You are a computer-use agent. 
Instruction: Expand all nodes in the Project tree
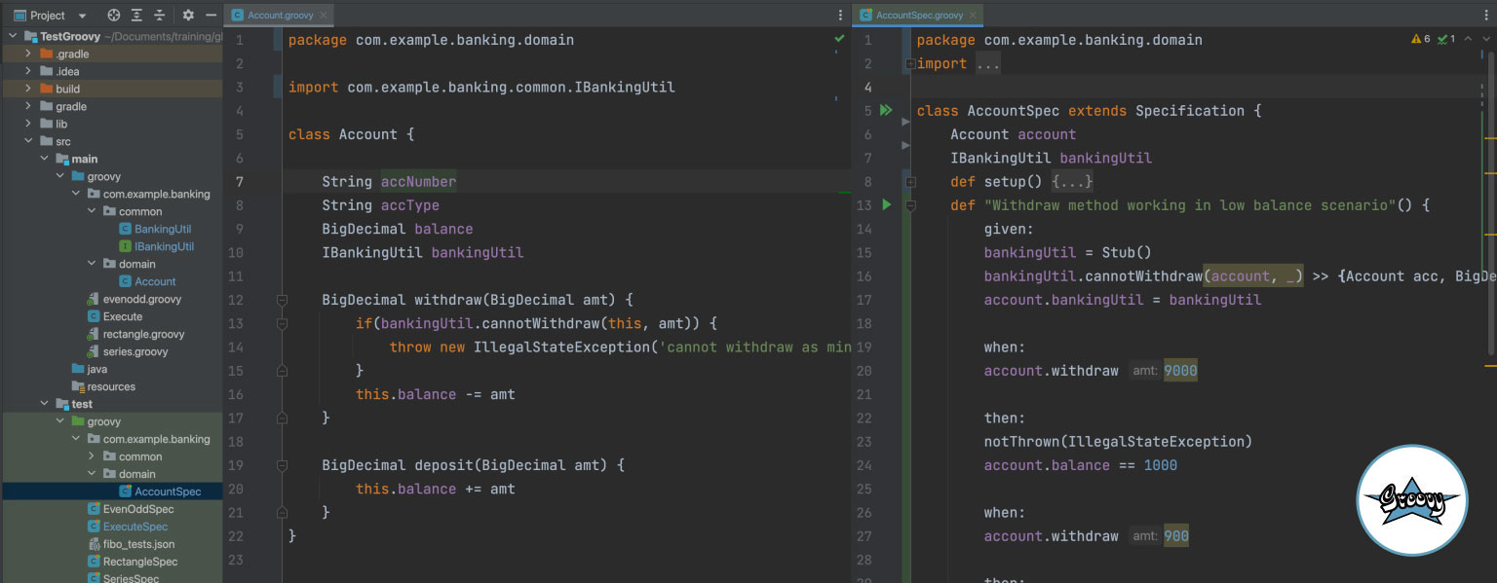point(137,15)
